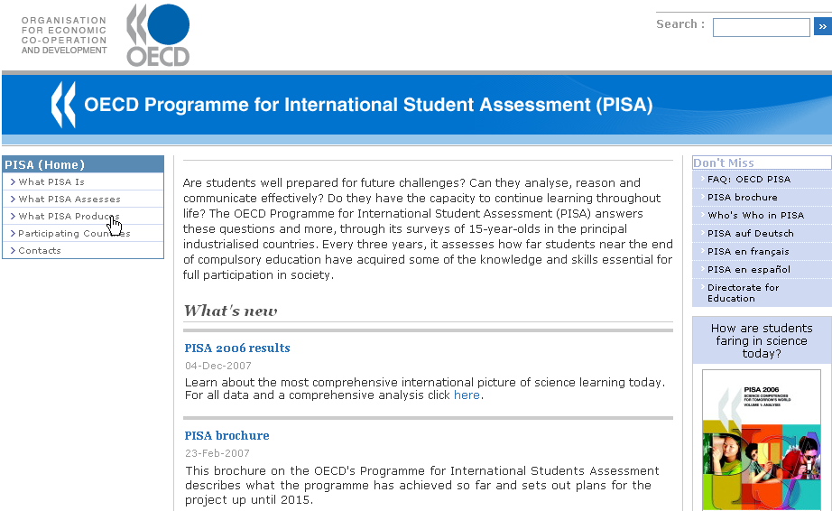Open FAQ: OECD PISA link
The image size is (832, 511).
pos(749,180)
